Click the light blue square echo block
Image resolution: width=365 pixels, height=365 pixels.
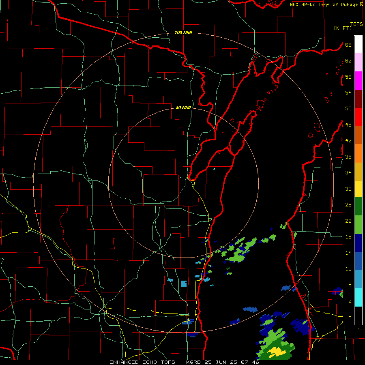click(184, 284)
